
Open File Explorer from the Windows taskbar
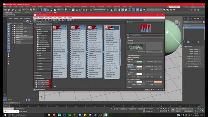(x=49, y=115)
